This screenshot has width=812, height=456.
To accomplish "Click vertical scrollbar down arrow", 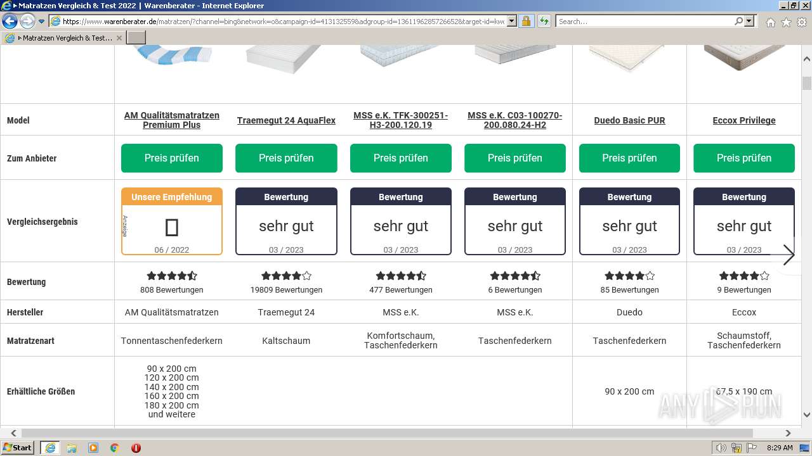I will (807, 415).
